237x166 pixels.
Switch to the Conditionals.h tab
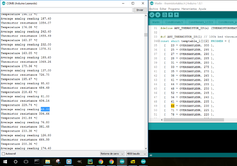click(174, 22)
